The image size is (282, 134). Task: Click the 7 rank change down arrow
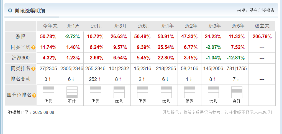238,79
